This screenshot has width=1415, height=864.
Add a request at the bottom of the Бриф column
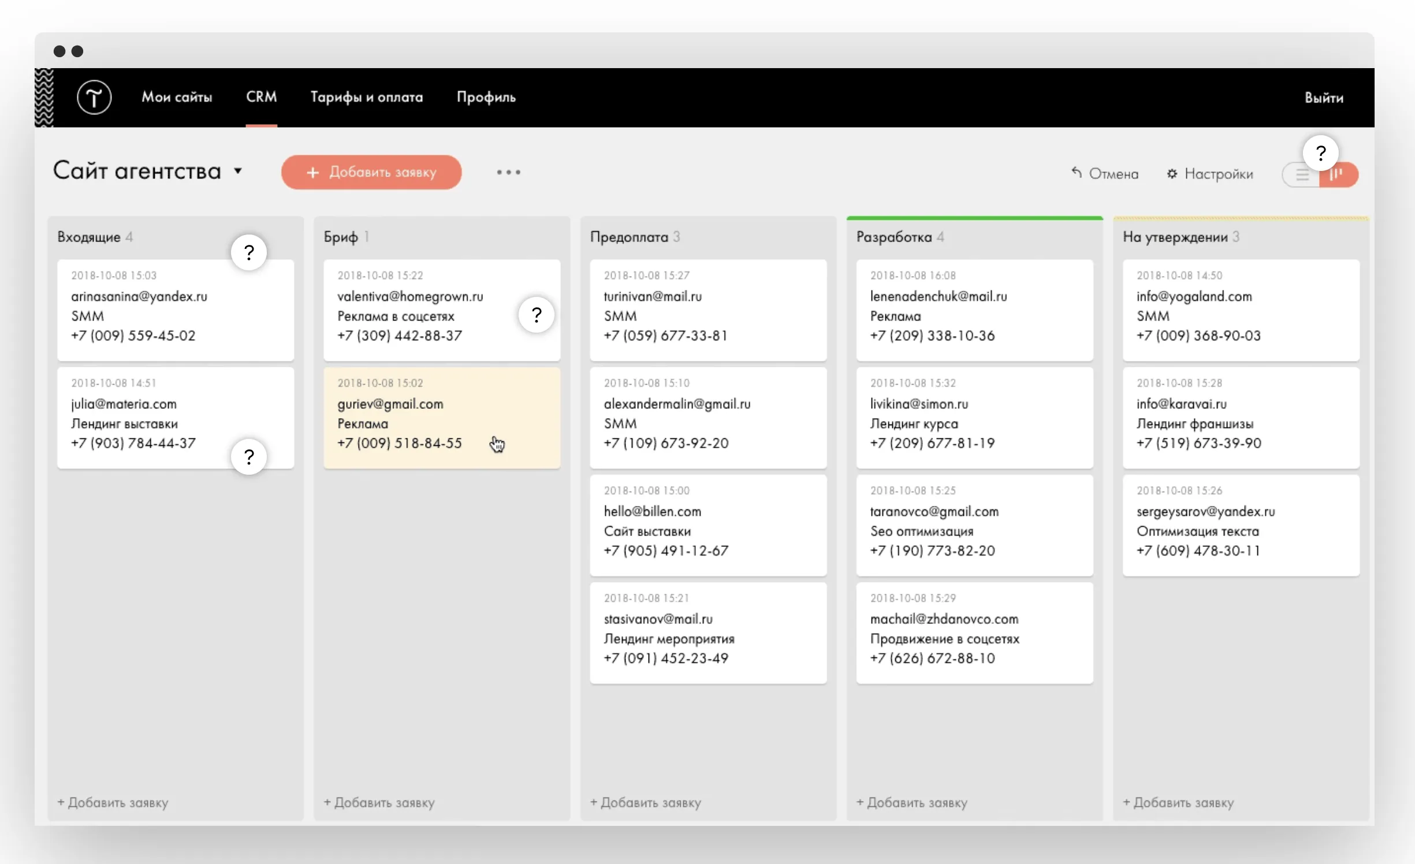pos(379,802)
